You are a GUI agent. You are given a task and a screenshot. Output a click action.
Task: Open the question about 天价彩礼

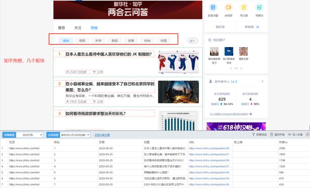95,113
